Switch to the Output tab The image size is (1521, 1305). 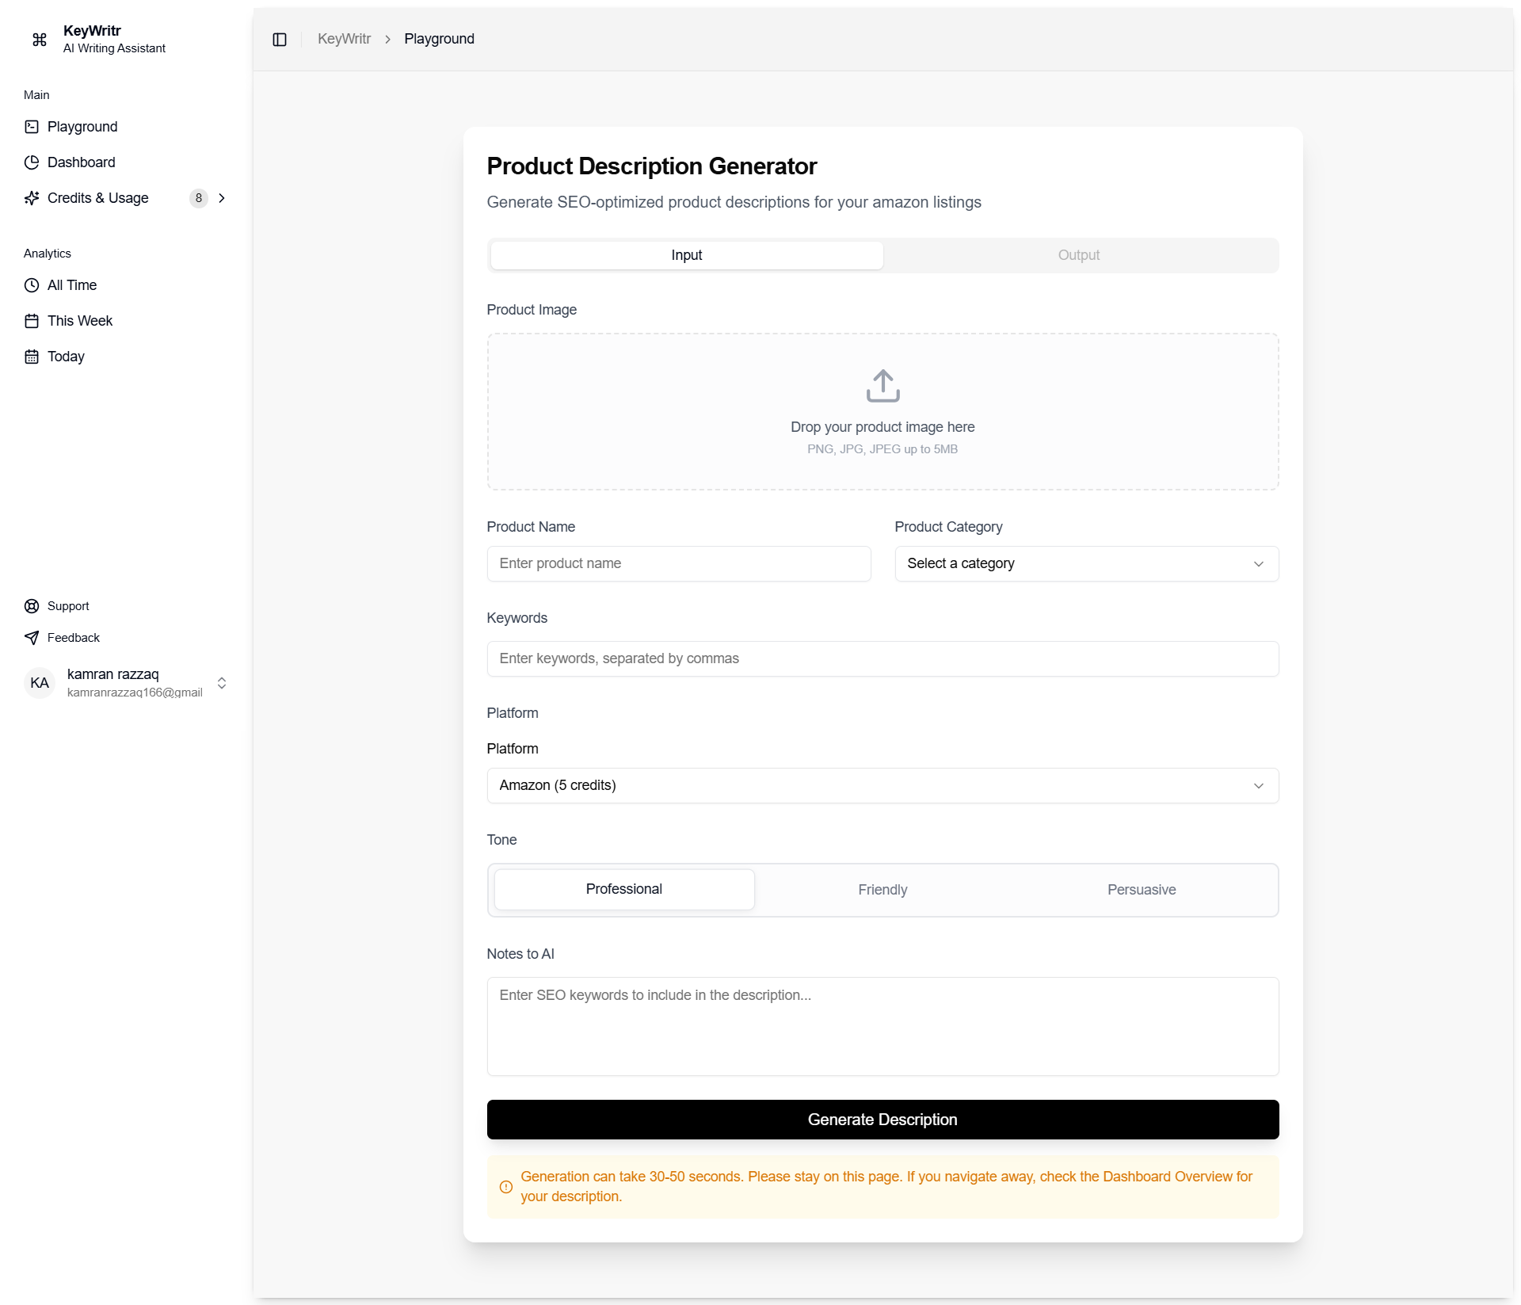coord(1078,255)
